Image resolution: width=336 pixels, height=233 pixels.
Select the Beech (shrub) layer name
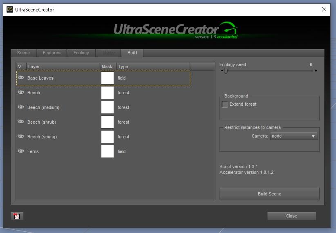tap(42, 122)
